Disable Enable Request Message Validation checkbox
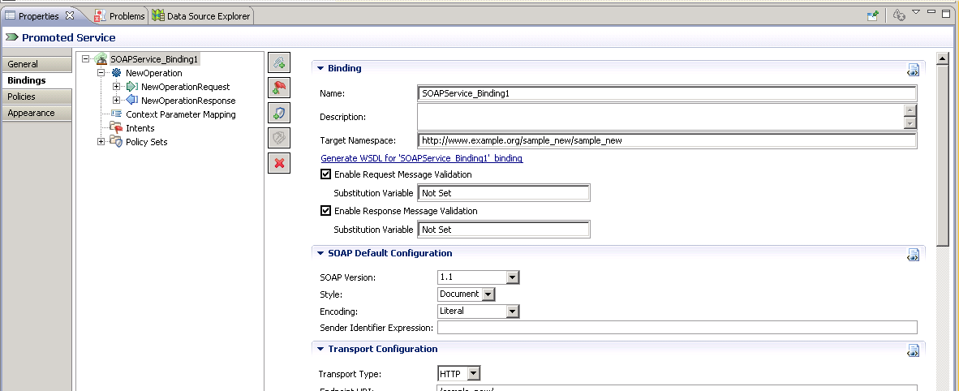The height and width of the screenshot is (391, 959). click(x=326, y=174)
